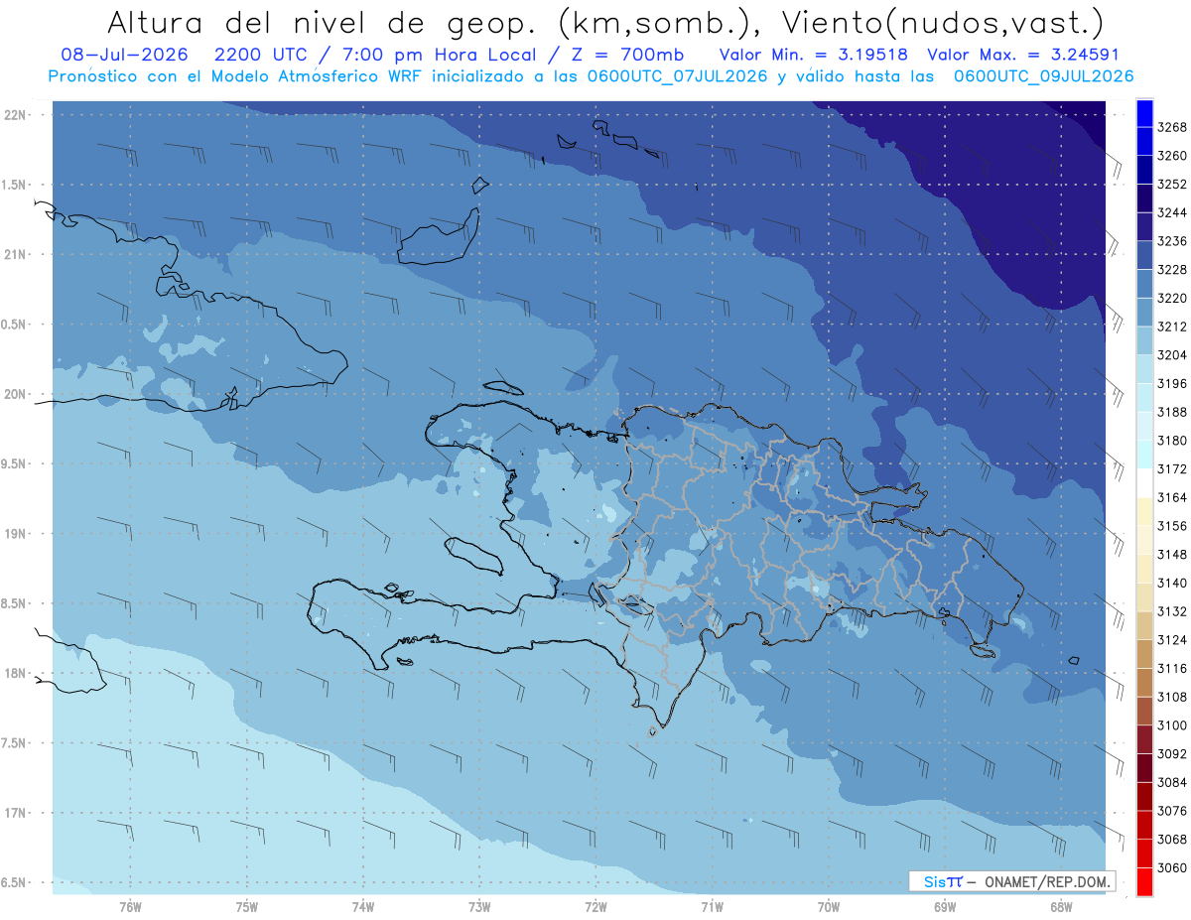1191x920 pixels.
Task: Select the legend swatch between 3164 and 3156
Action: (1143, 511)
